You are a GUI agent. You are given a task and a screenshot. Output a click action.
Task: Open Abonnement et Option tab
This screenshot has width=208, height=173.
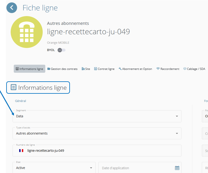pyautogui.click(x=135, y=69)
